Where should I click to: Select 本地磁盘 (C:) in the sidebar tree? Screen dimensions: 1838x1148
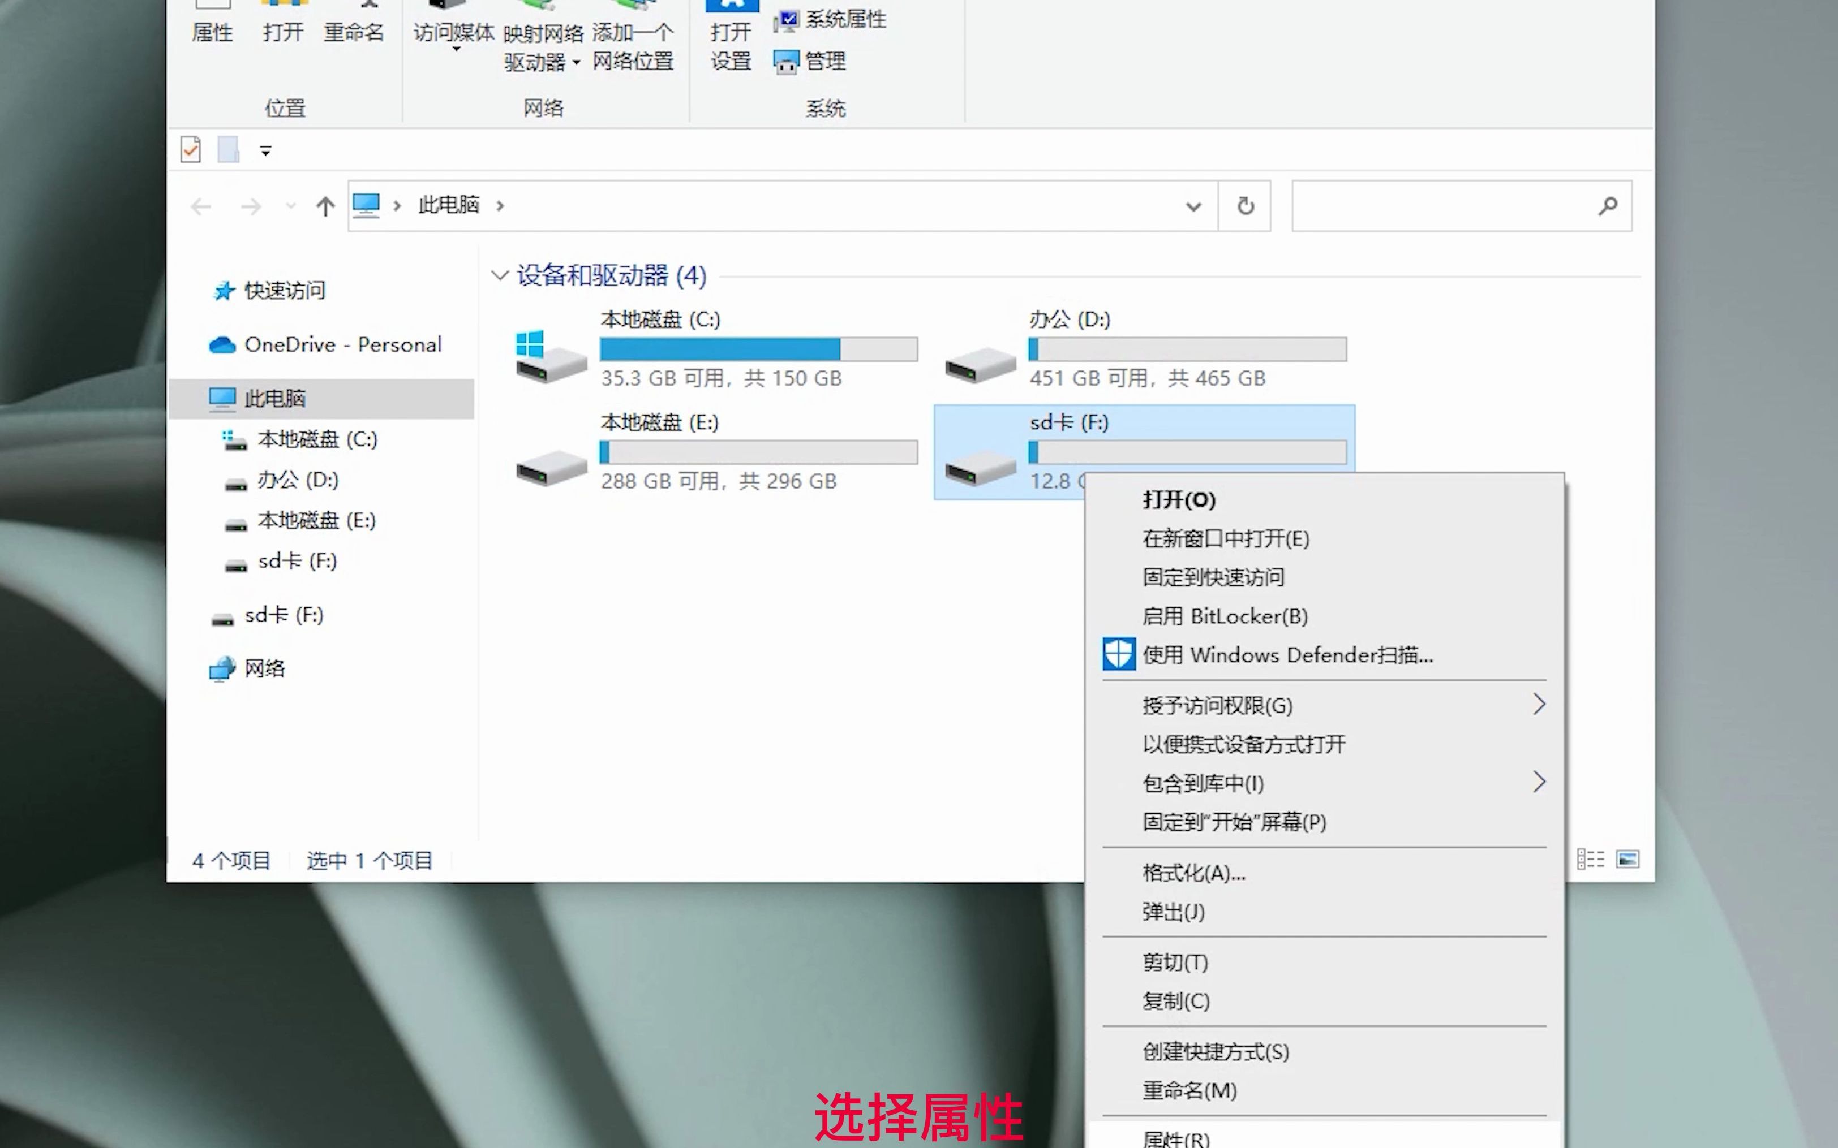[300, 439]
